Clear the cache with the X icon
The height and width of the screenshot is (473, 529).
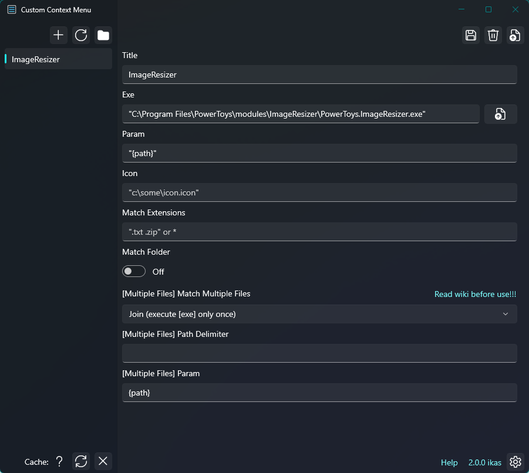(x=103, y=461)
